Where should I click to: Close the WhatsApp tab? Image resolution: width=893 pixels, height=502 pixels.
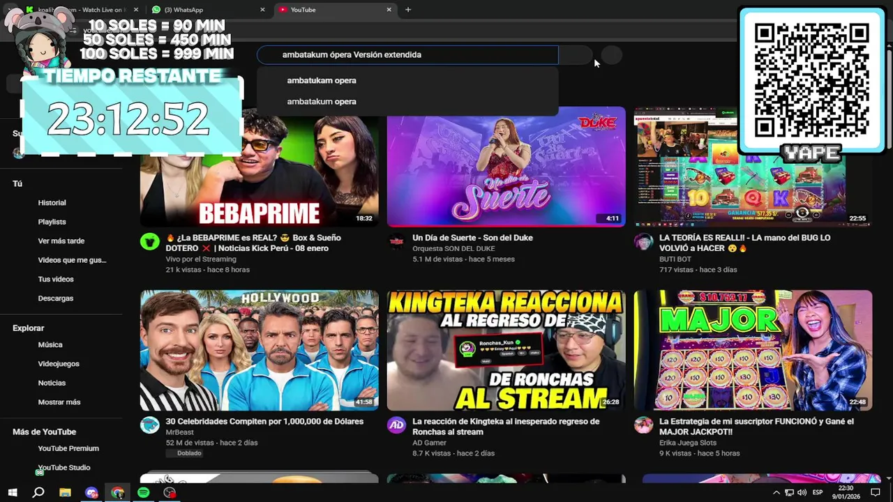point(262,10)
